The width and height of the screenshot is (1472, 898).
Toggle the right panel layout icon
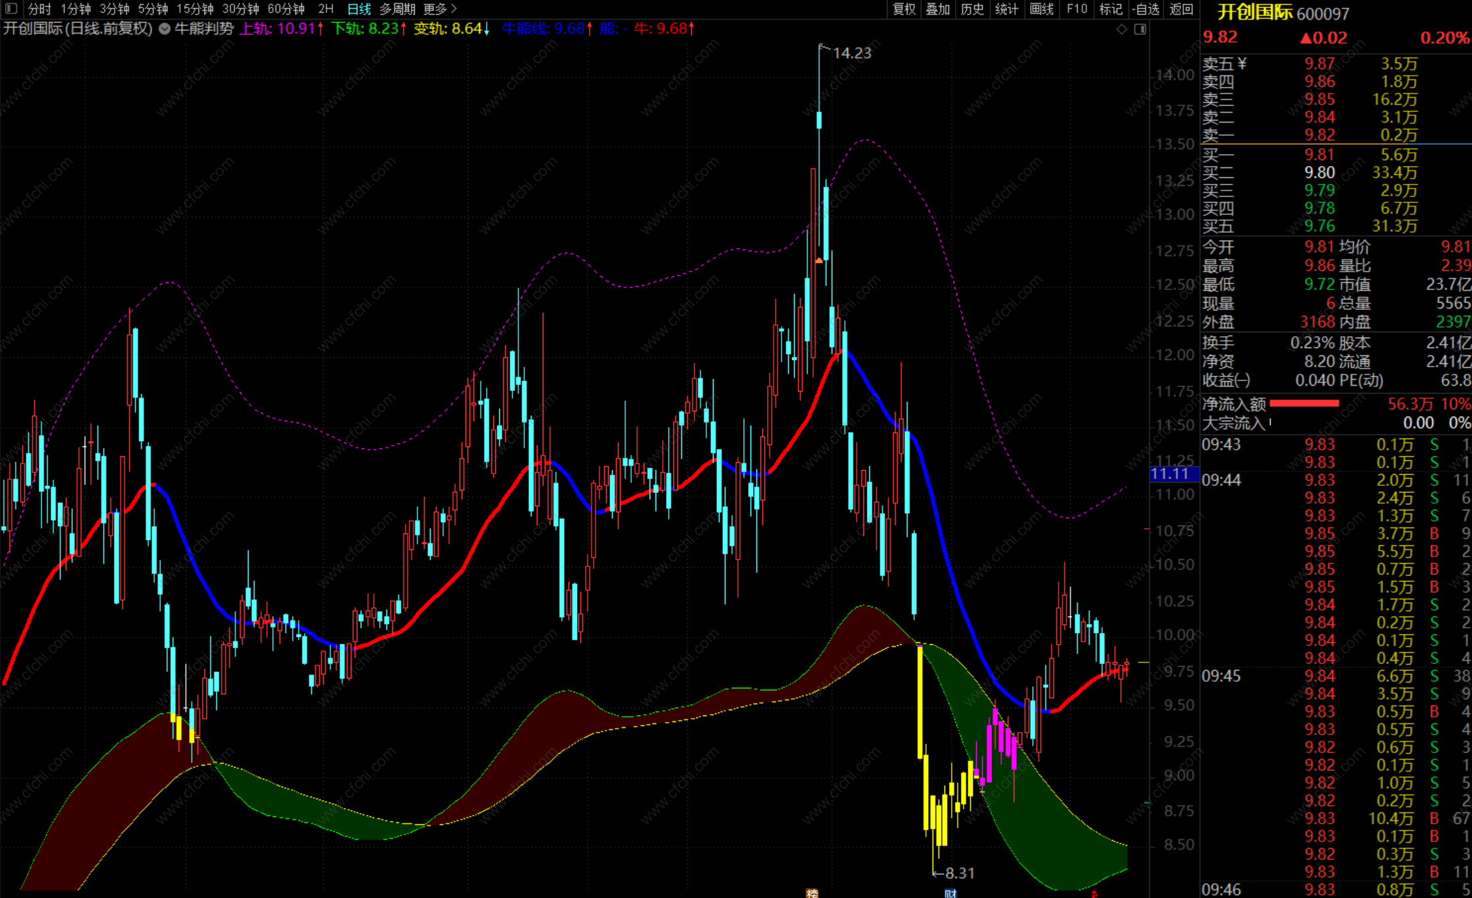coord(1140,29)
